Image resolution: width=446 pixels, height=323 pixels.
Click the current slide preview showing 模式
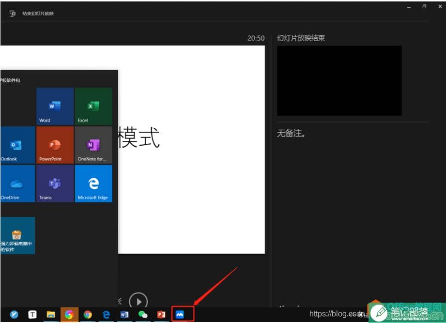[x=191, y=150]
